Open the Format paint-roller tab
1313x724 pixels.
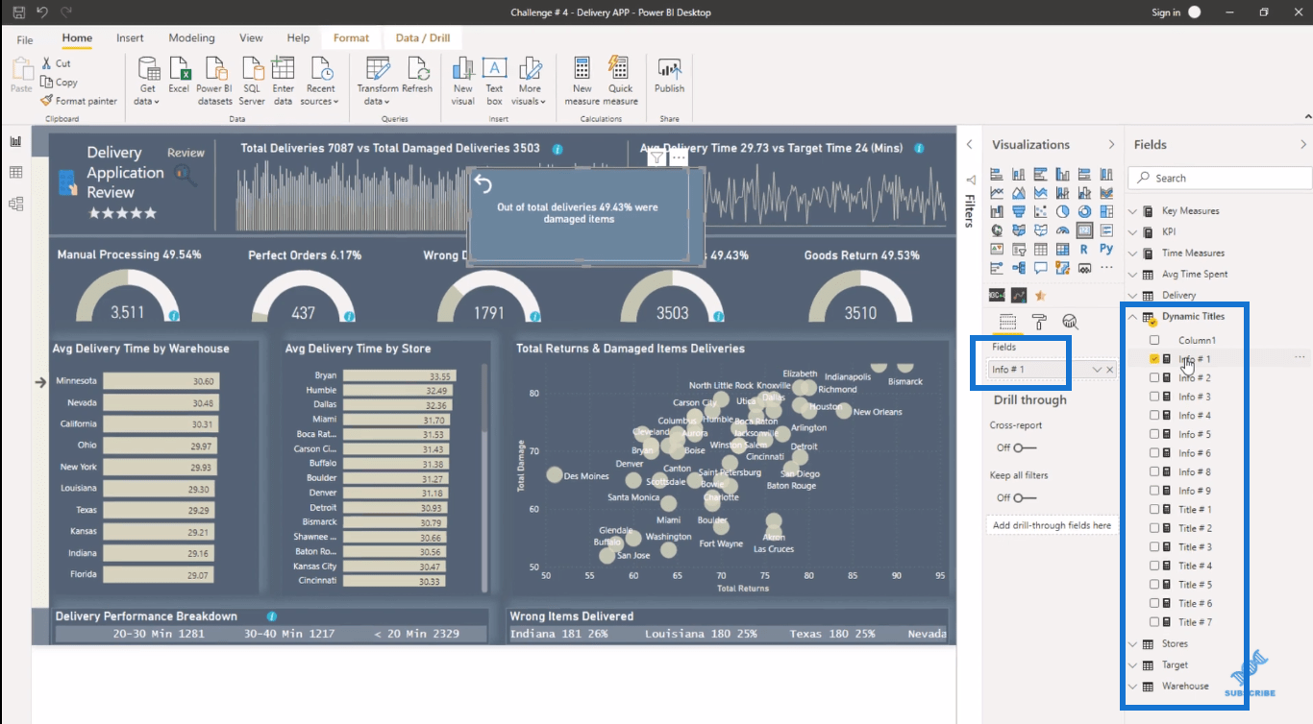point(1039,322)
